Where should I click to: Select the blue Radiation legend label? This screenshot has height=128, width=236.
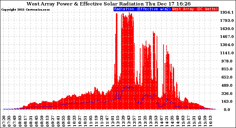pyautogui.click(x=142, y=9)
